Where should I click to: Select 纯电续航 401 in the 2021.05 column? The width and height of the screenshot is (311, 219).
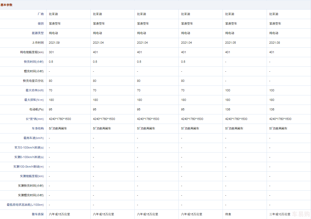[228, 52]
